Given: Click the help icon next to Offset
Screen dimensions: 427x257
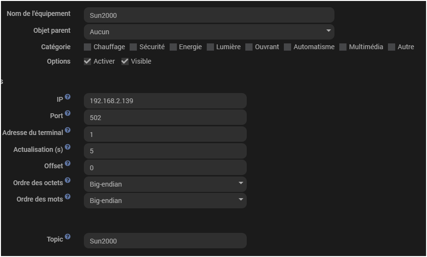Looking at the screenshot, I should pyautogui.click(x=67, y=163).
